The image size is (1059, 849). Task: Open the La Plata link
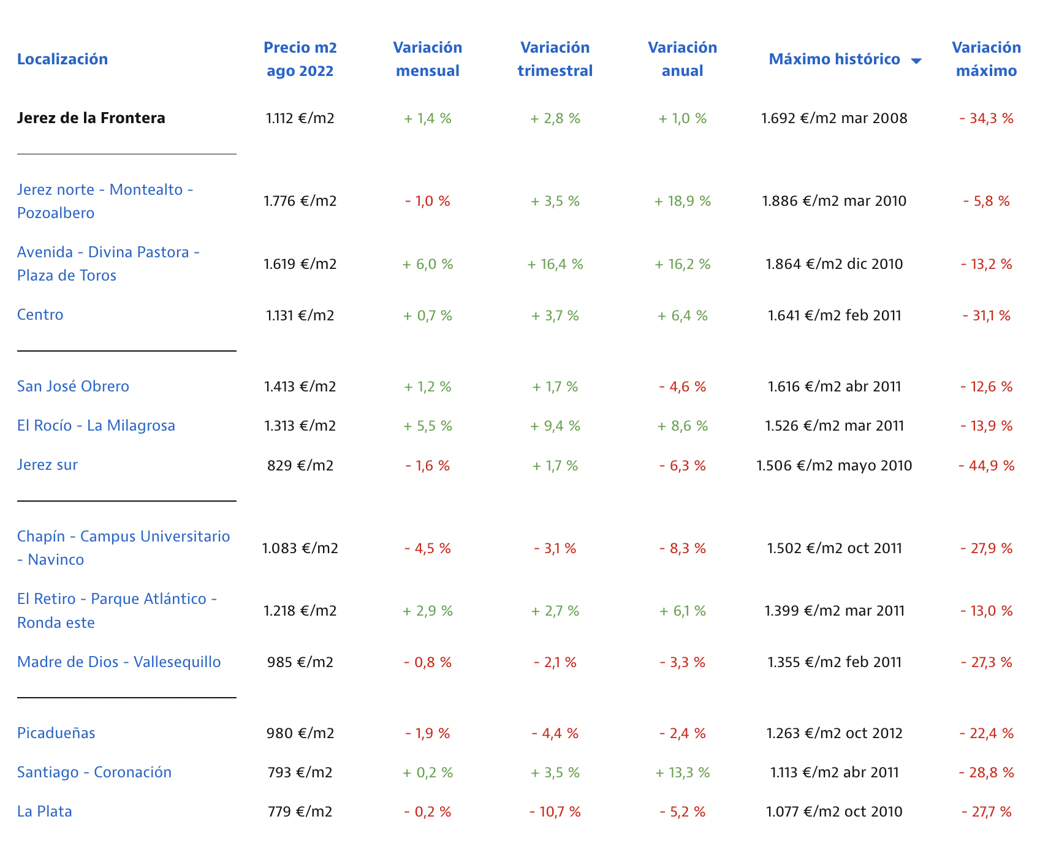(45, 812)
